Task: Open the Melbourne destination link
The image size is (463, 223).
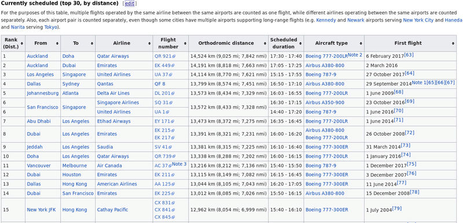Action: point(75,166)
